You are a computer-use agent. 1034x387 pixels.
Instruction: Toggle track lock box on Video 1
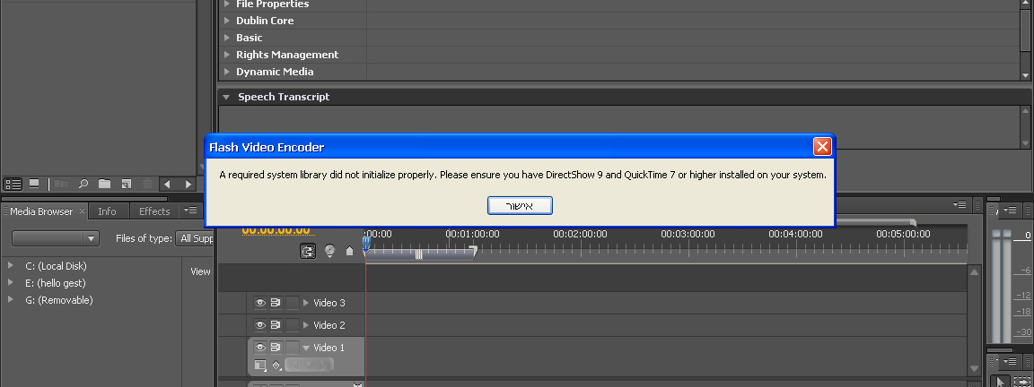(x=292, y=348)
